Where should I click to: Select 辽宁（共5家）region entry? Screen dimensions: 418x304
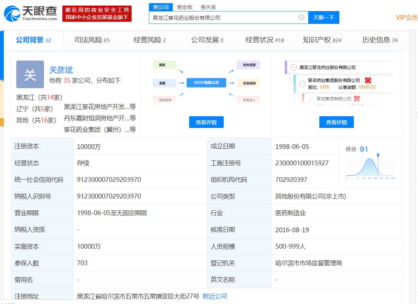[35, 109]
